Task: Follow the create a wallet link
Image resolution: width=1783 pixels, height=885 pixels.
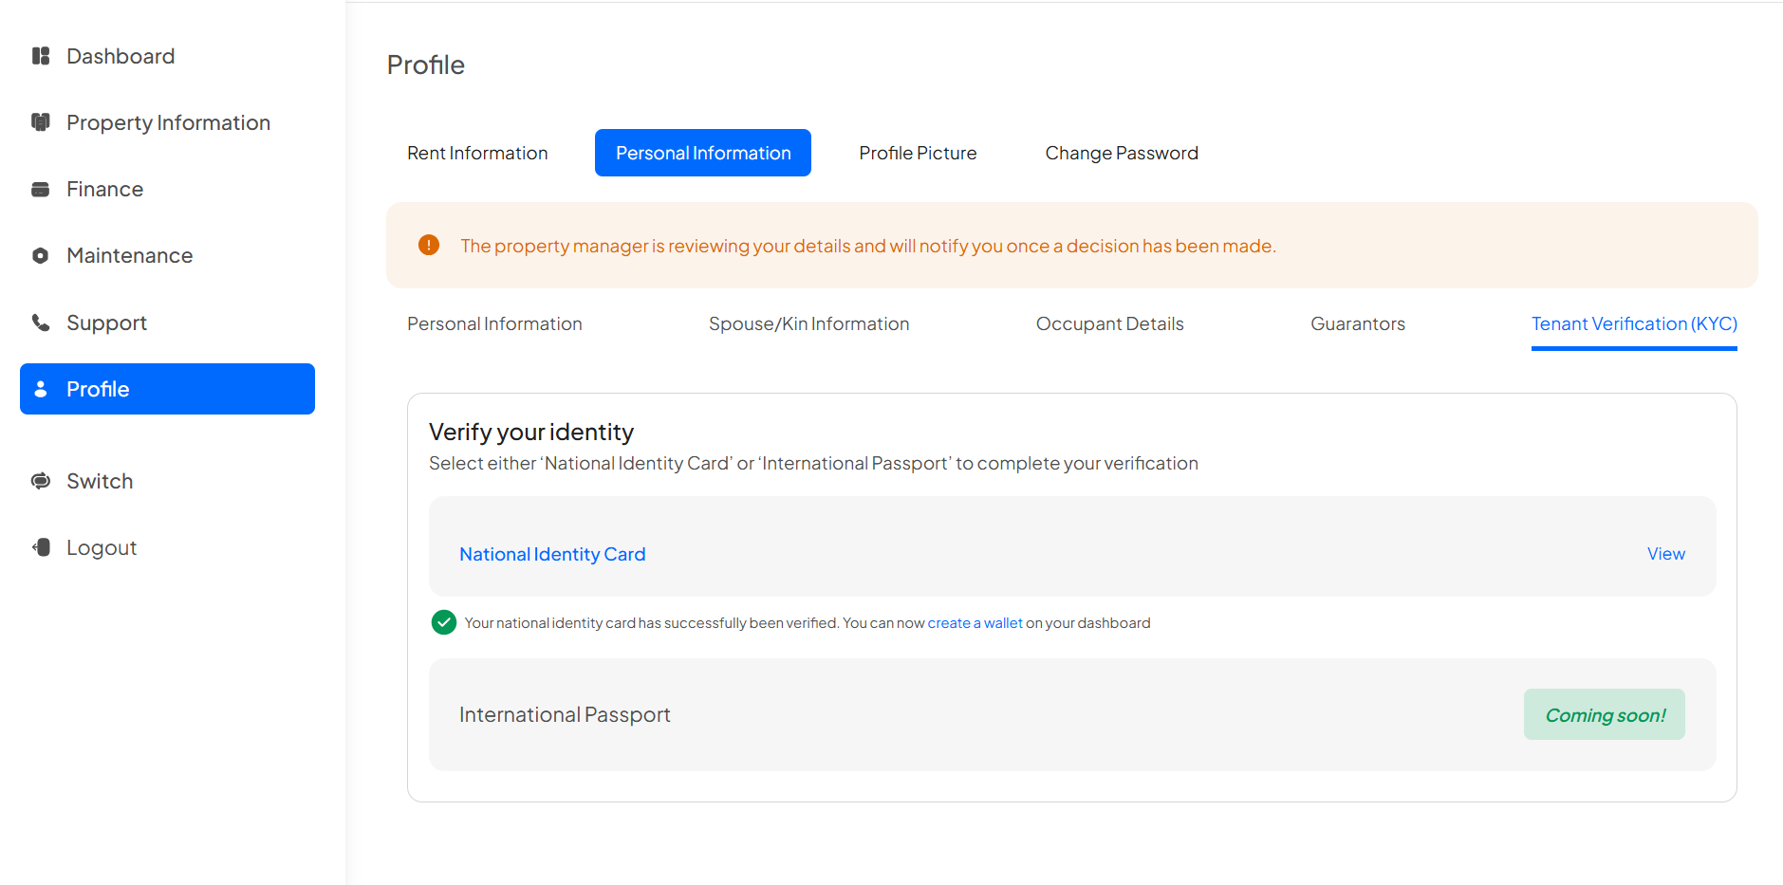Action: 975,623
